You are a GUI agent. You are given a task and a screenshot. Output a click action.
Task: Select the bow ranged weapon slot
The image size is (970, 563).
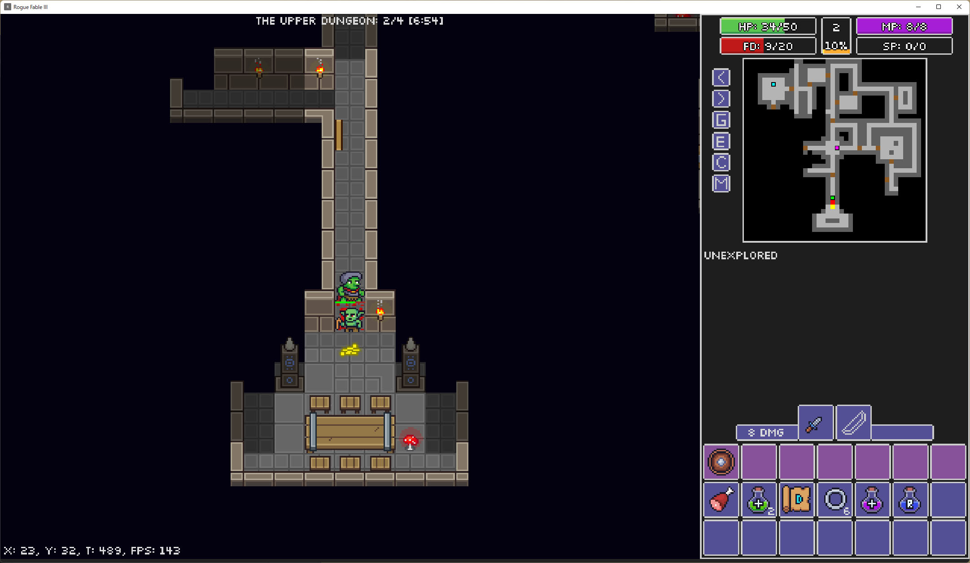tap(853, 423)
